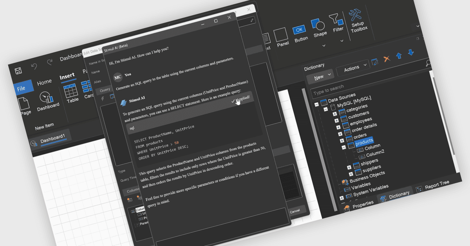
Task: Click the Undo arrow icon
Action: coord(34,66)
